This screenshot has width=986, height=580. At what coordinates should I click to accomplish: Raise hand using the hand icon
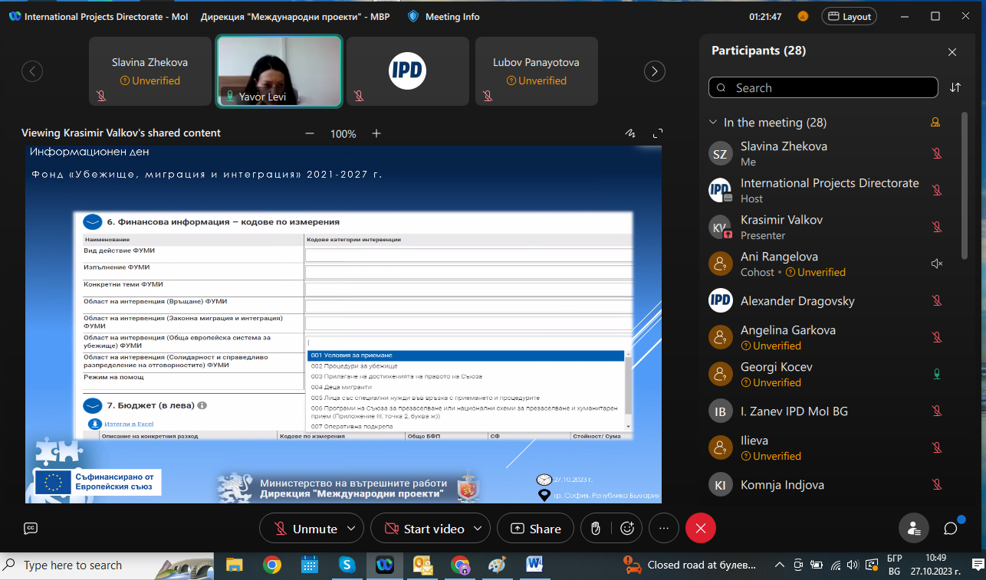point(595,528)
